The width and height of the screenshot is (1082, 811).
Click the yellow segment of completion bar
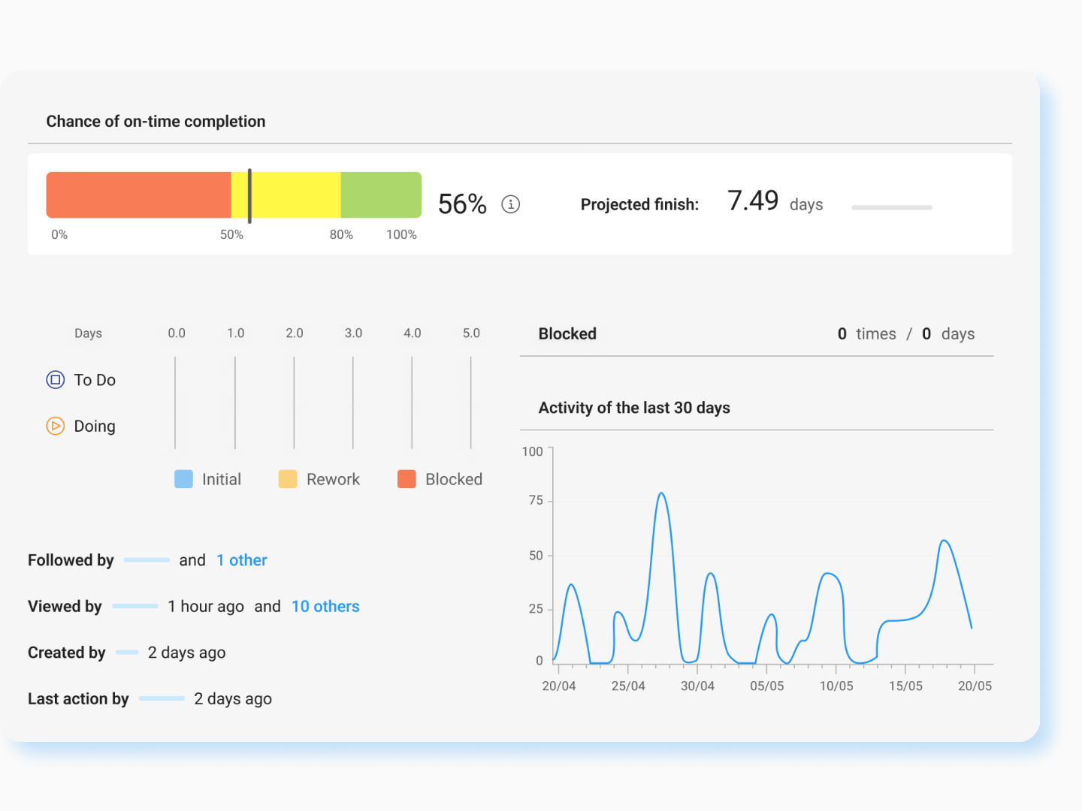point(296,195)
